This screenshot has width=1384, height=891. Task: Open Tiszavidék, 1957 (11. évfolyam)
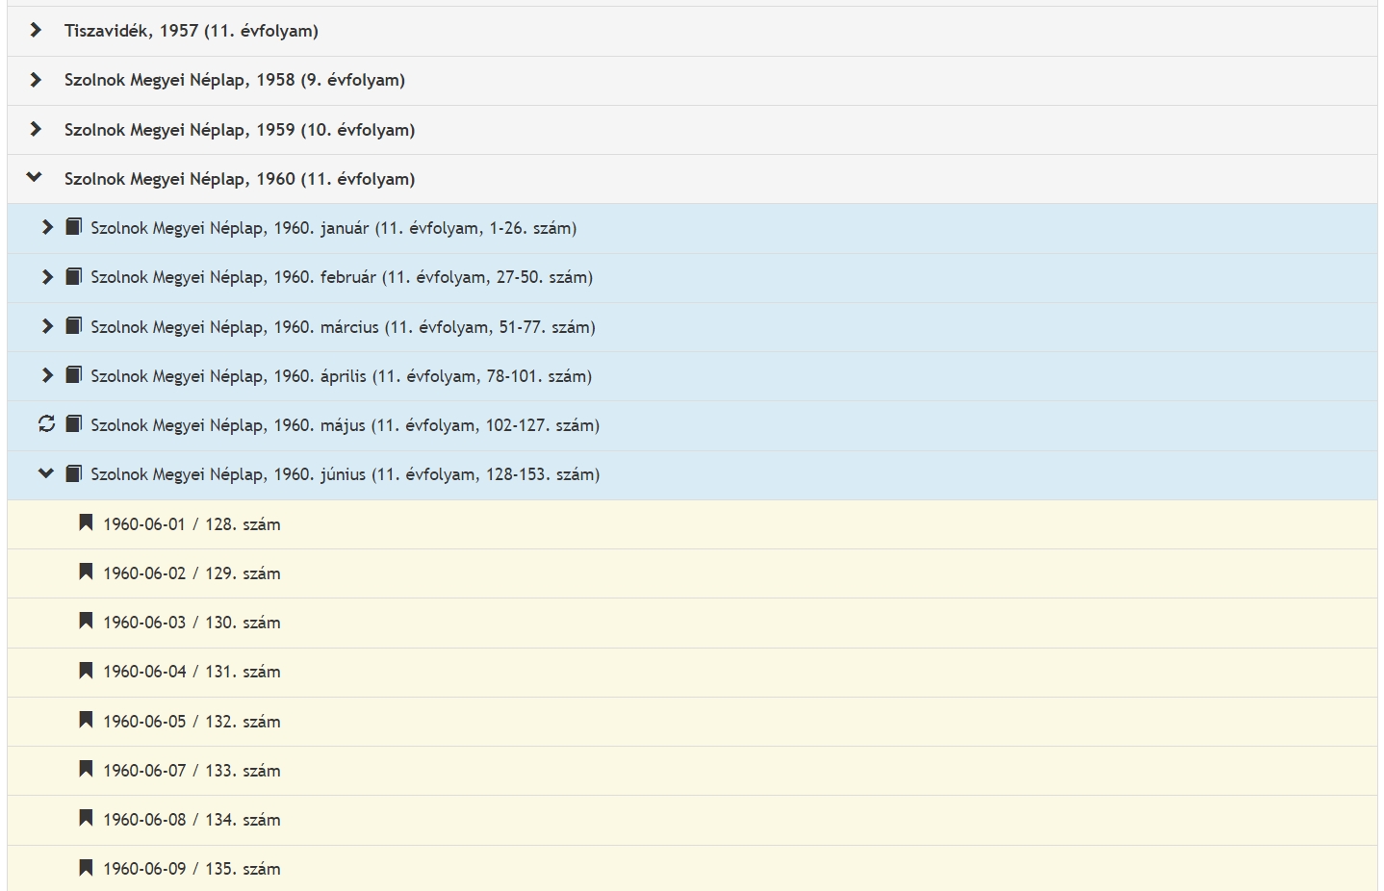192,31
